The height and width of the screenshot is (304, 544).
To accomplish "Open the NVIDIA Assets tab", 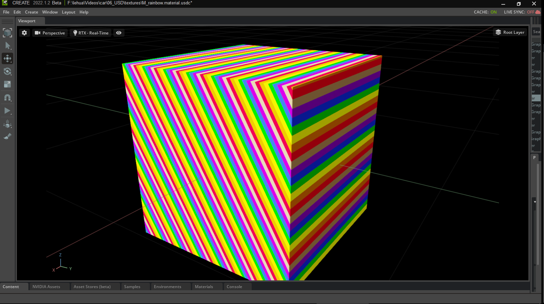I will tap(46, 286).
